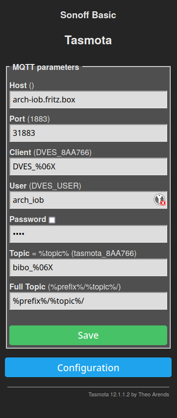Click the password manager key icon in User field
The width and height of the screenshot is (177, 418).
pyautogui.click(x=159, y=200)
